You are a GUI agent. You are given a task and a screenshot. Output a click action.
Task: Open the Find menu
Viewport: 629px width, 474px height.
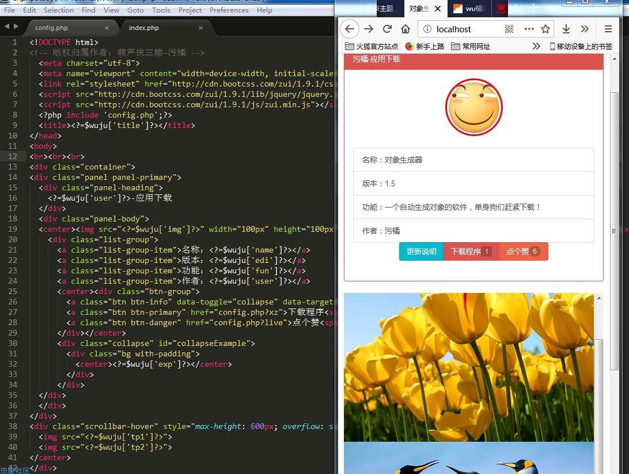point(88,10)
